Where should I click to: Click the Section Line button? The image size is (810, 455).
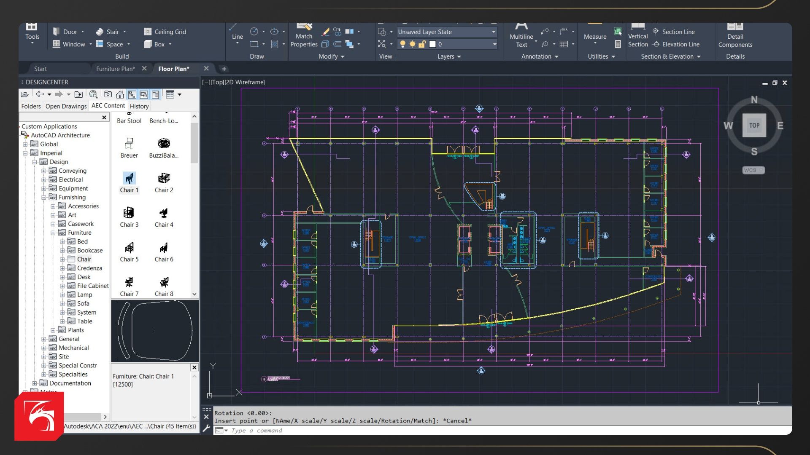coord(673,32)
